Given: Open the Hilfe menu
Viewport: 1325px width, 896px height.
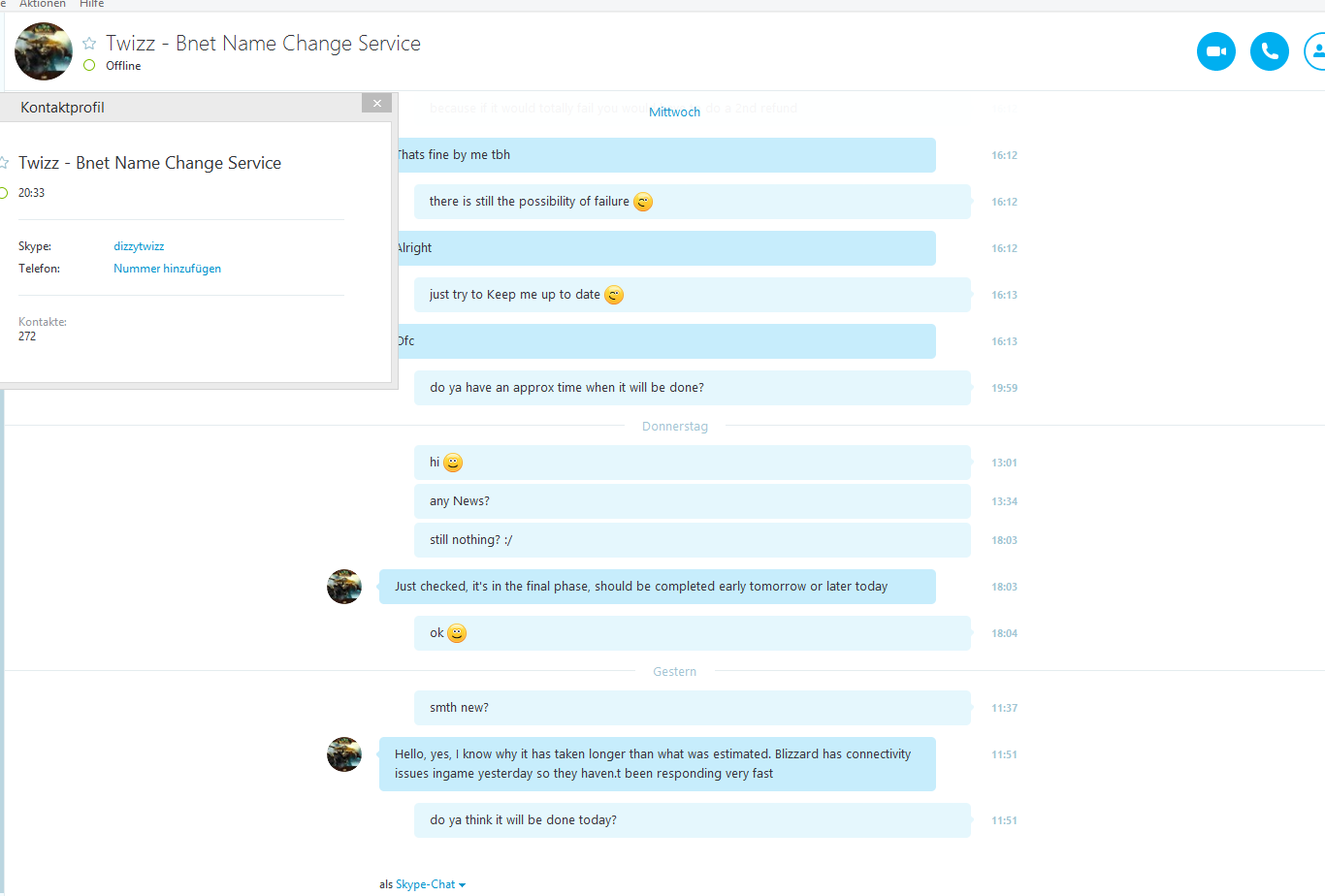Looking at the screenshot, I should pos(92,4).
